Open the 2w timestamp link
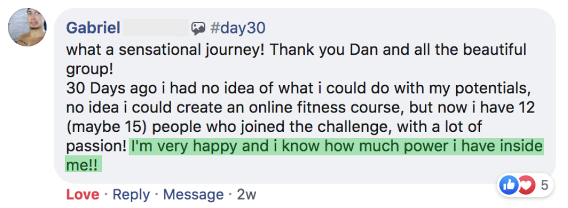Viewport: 568px width, 208px height. [246, 195]
